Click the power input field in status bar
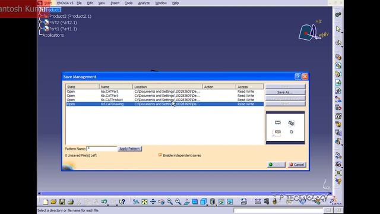The width and height of the screenshot is (380, 214). point(278,210)
